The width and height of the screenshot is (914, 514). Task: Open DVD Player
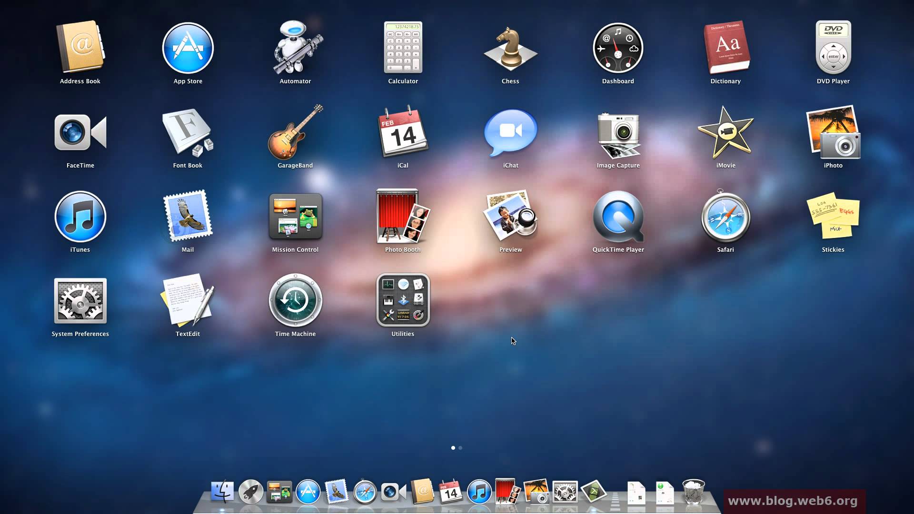coord(833,48)
